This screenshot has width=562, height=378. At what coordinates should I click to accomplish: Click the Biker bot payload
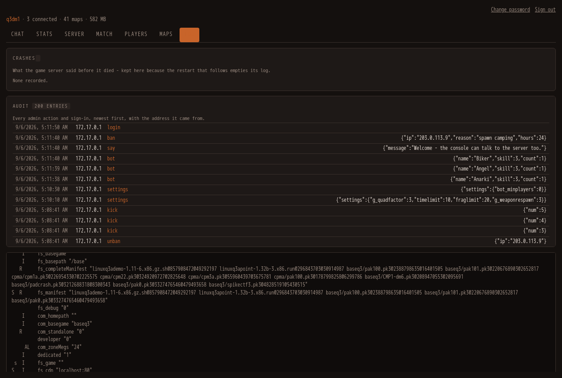[500, 159]
